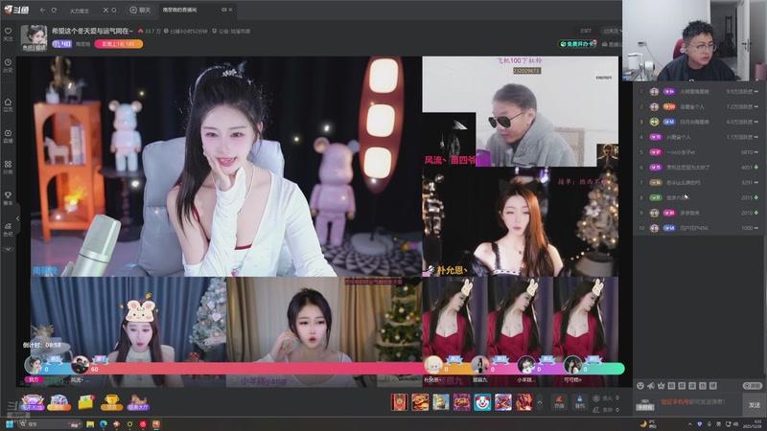The height and width of the screenshot is (431, 767).
Task: Open 历史 history in the sidebar
Action: pyautogui.click(x=8, y=65)
